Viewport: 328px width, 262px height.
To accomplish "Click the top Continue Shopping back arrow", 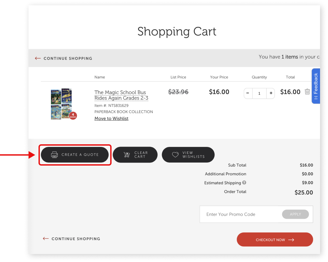I will pyautogui.click(x=38, y=58).
